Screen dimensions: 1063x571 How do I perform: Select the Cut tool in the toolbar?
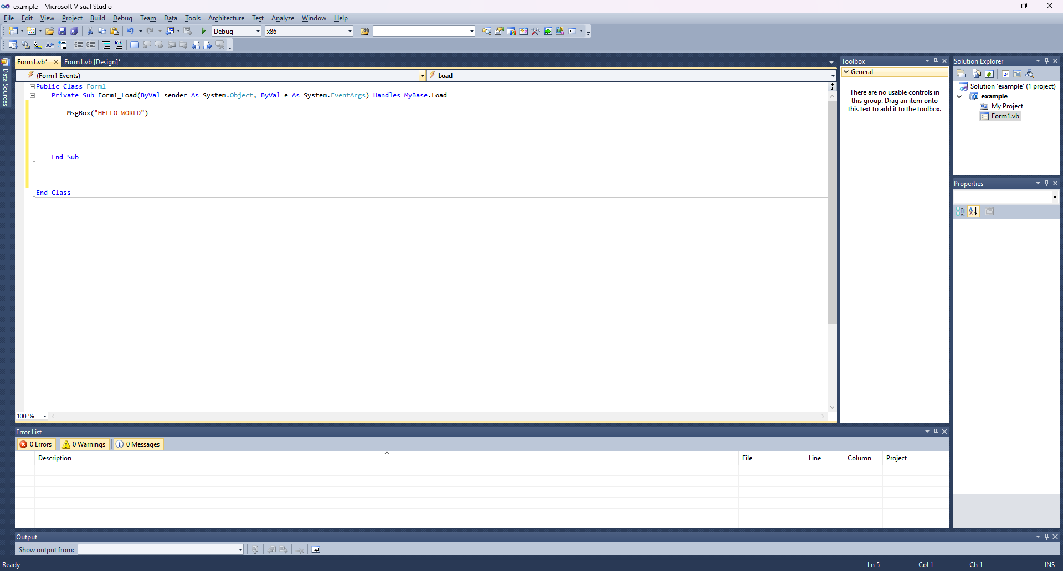click(x=89, y=31)
